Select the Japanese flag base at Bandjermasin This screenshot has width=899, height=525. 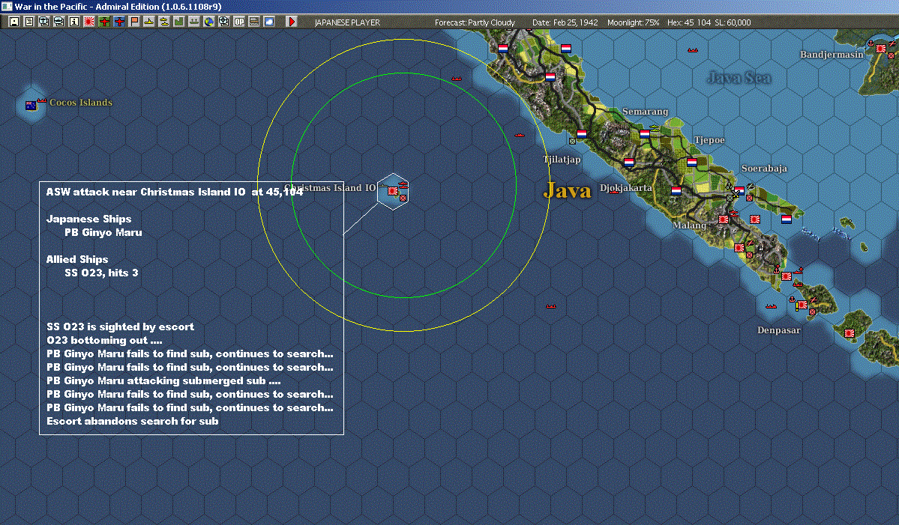[881, 49]
